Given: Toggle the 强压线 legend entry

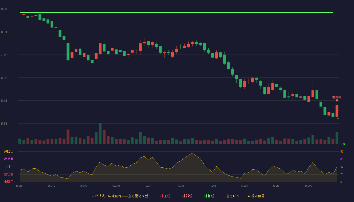Looking at the screenshot, I should 163,196.
